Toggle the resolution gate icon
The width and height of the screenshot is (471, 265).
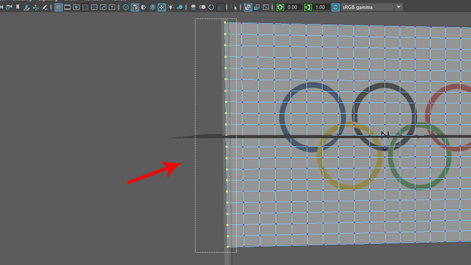coord(76,7)
